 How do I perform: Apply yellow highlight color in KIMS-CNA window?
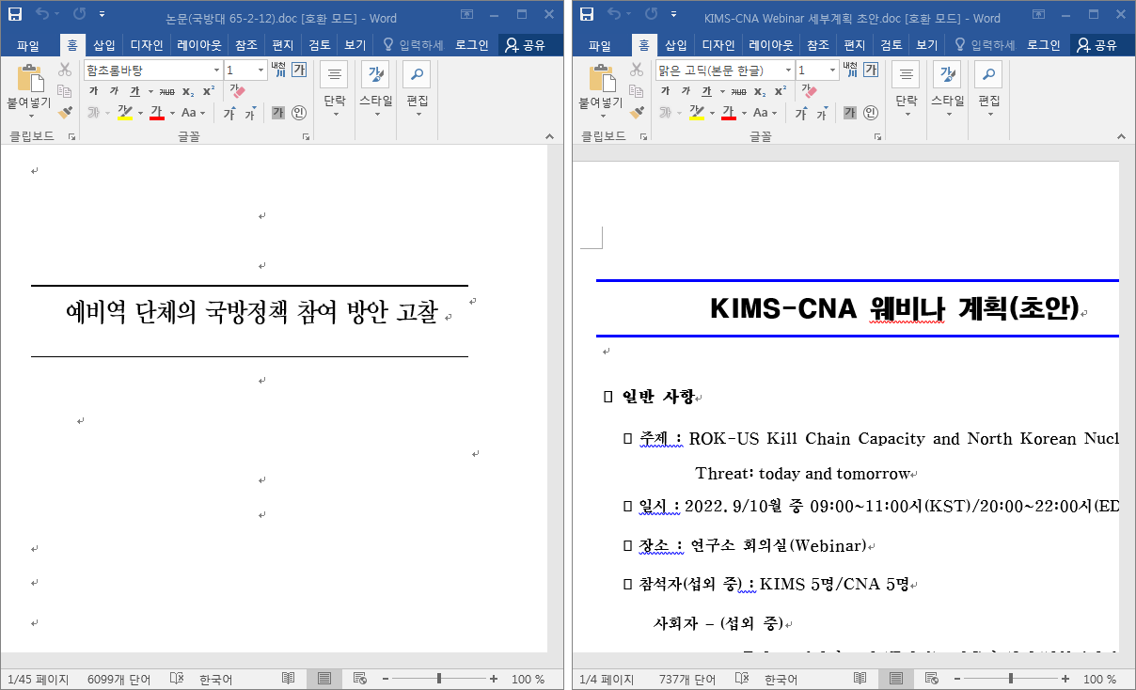[697, 113]
